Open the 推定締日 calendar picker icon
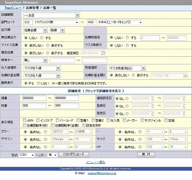This screenshot has width=192, height=180. pyautogui.click(x=103, y=53)
